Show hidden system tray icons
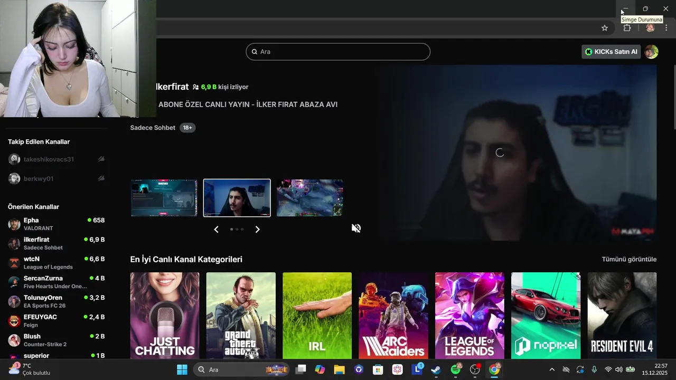Viewport: 676px width, 380px height. coord(552,369)
